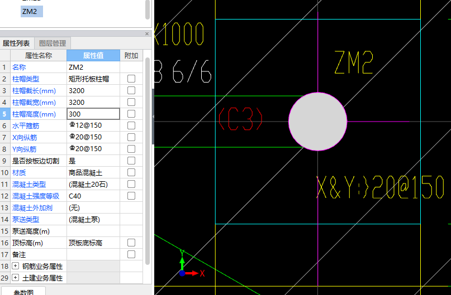The image size is (451, 295).
Task: Select ZM2 in the component list
Action: [32, 12]
